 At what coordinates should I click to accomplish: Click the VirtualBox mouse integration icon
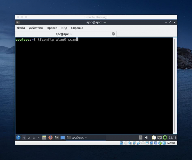[x=160, y=143]
